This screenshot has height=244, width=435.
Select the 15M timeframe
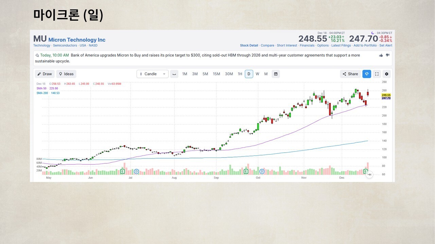[216, 74]
